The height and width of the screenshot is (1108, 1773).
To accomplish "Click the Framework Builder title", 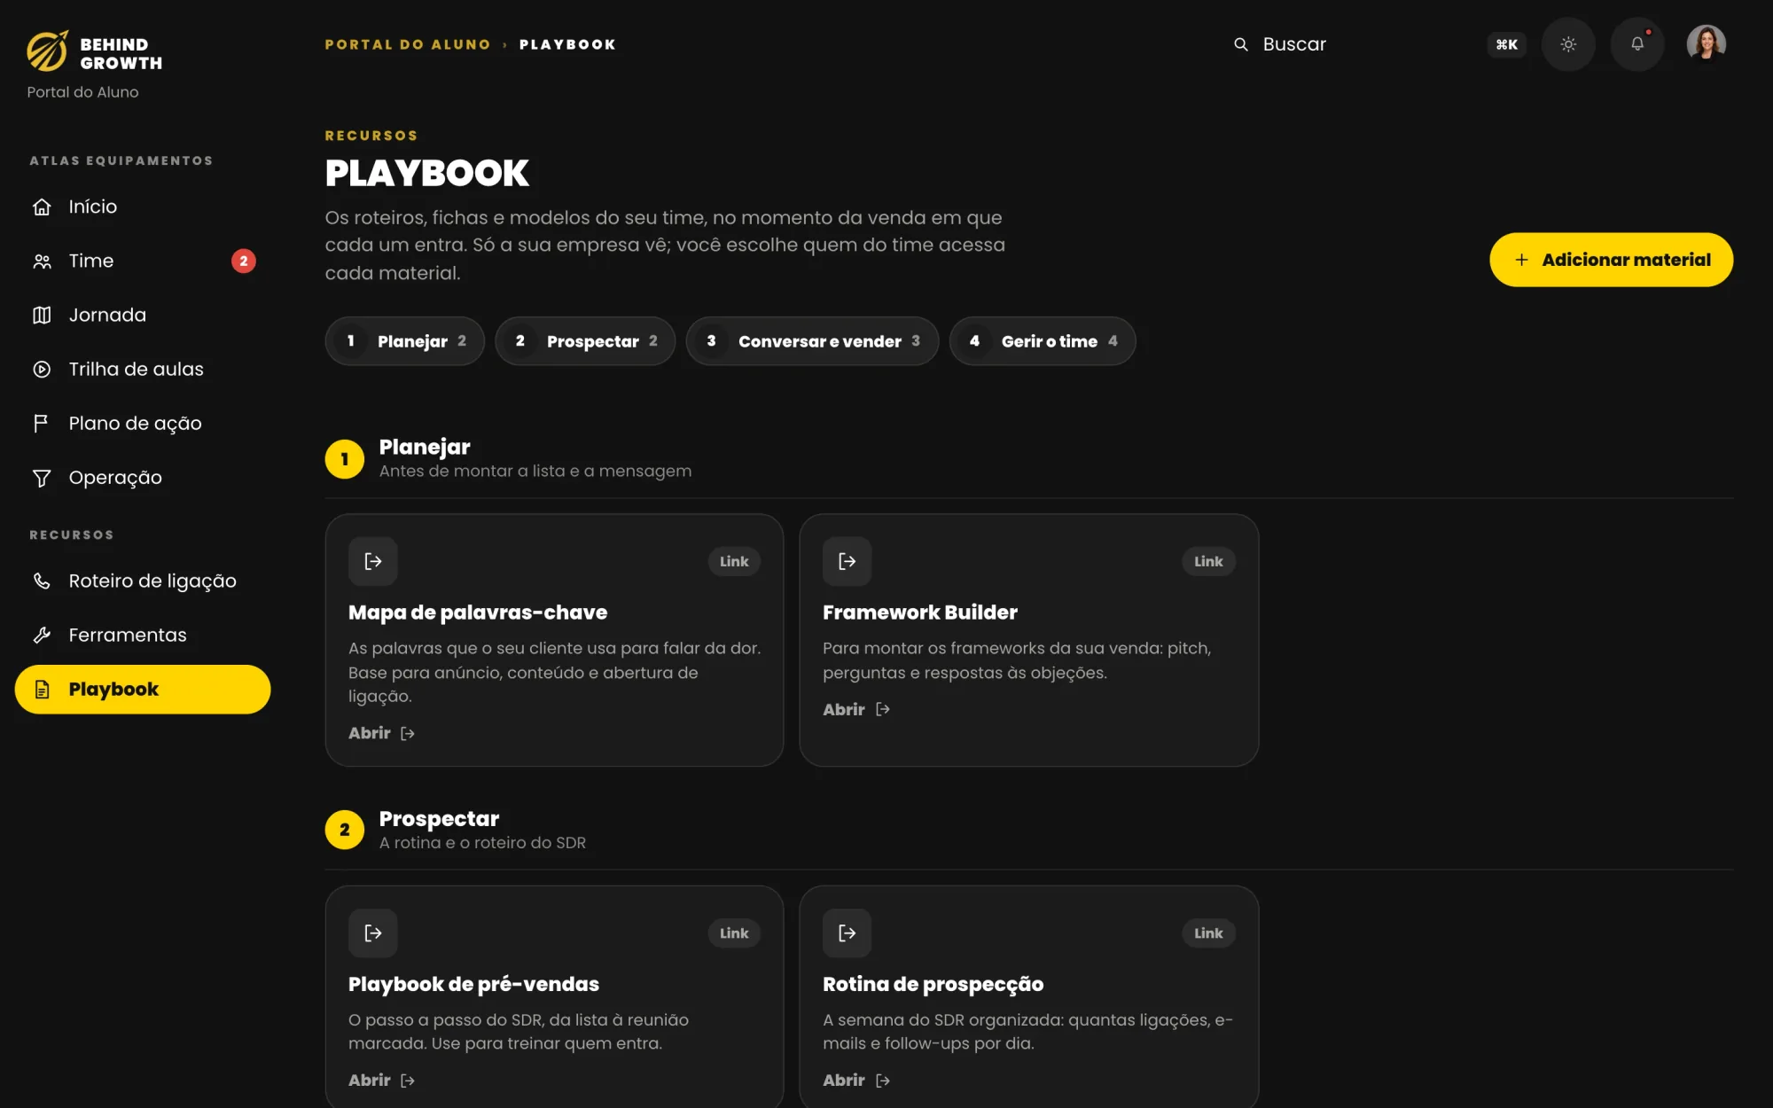I will 920,613.
